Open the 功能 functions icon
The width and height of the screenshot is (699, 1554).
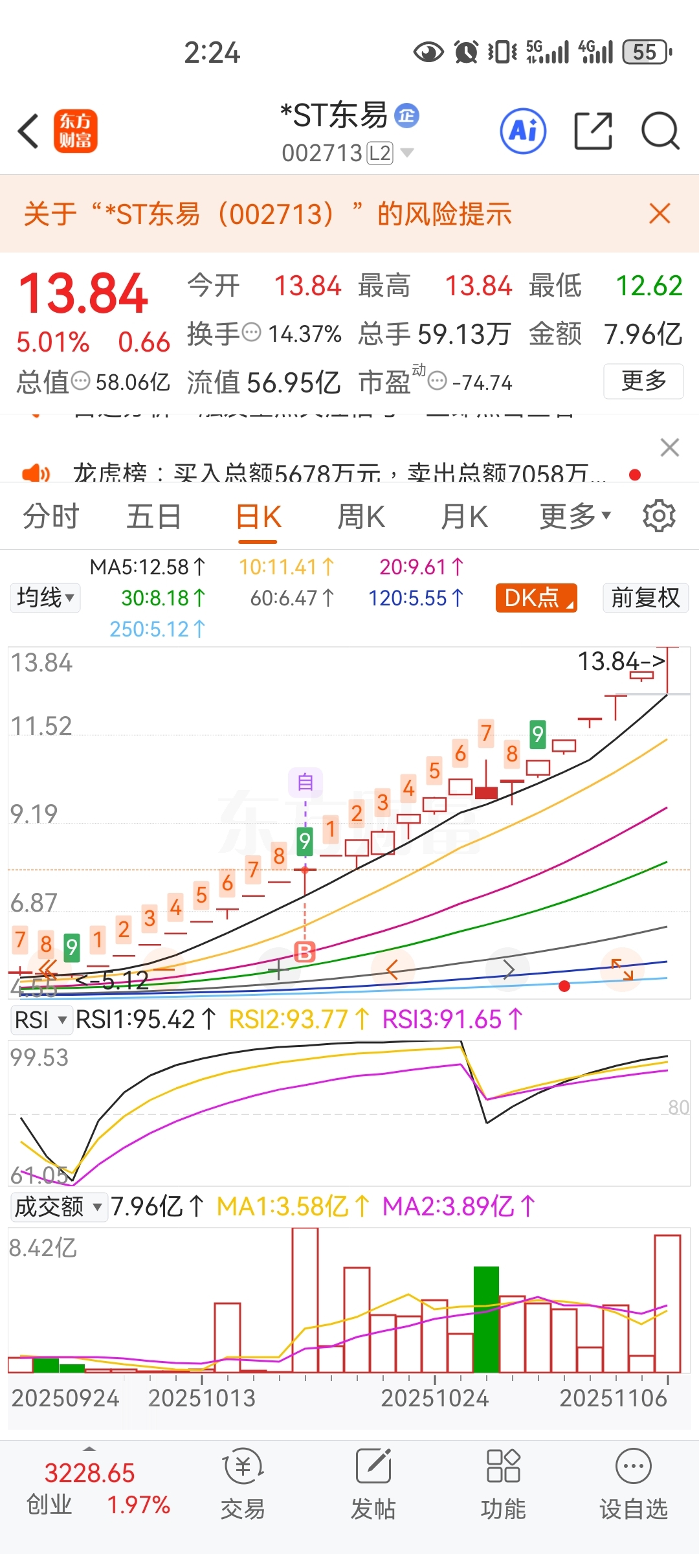click(504, 1484)
